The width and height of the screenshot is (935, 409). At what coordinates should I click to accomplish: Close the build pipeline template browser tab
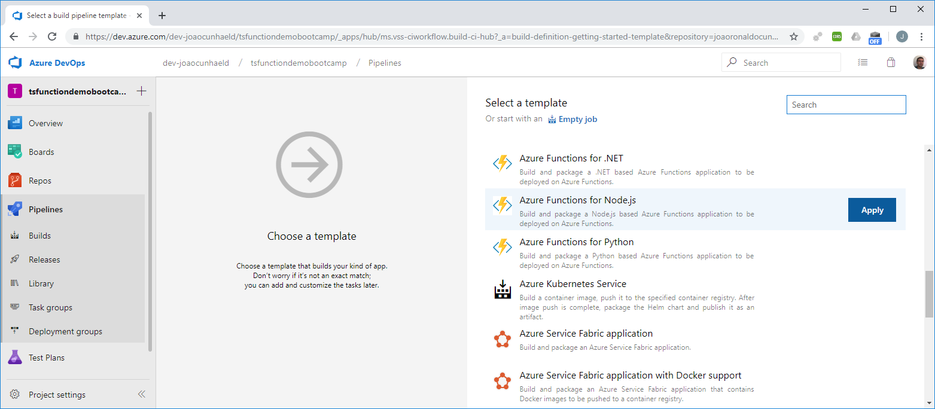tap(138, 16)
